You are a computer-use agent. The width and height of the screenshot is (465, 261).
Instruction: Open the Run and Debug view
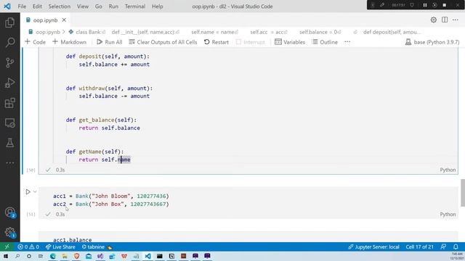[x=9, y=83]
